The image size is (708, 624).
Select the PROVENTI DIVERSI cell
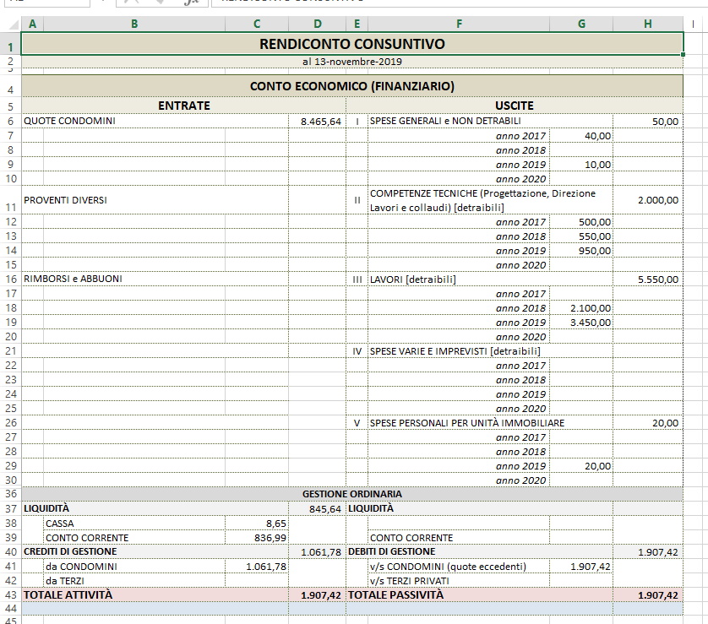[x=155, y=200]
